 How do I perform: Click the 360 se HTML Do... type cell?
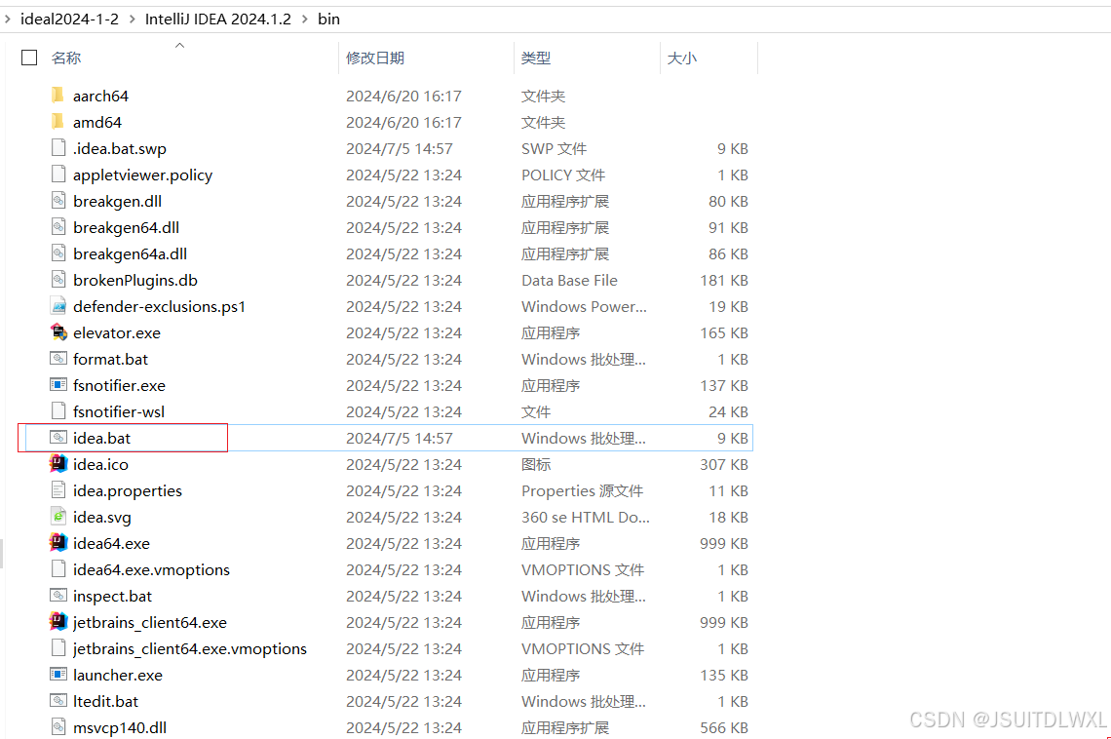(586, 517)
